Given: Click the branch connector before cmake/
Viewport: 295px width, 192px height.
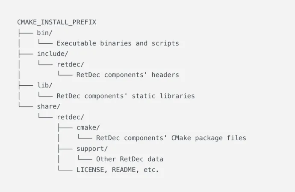Looking at the screenshot, I should tap(65, 128).
